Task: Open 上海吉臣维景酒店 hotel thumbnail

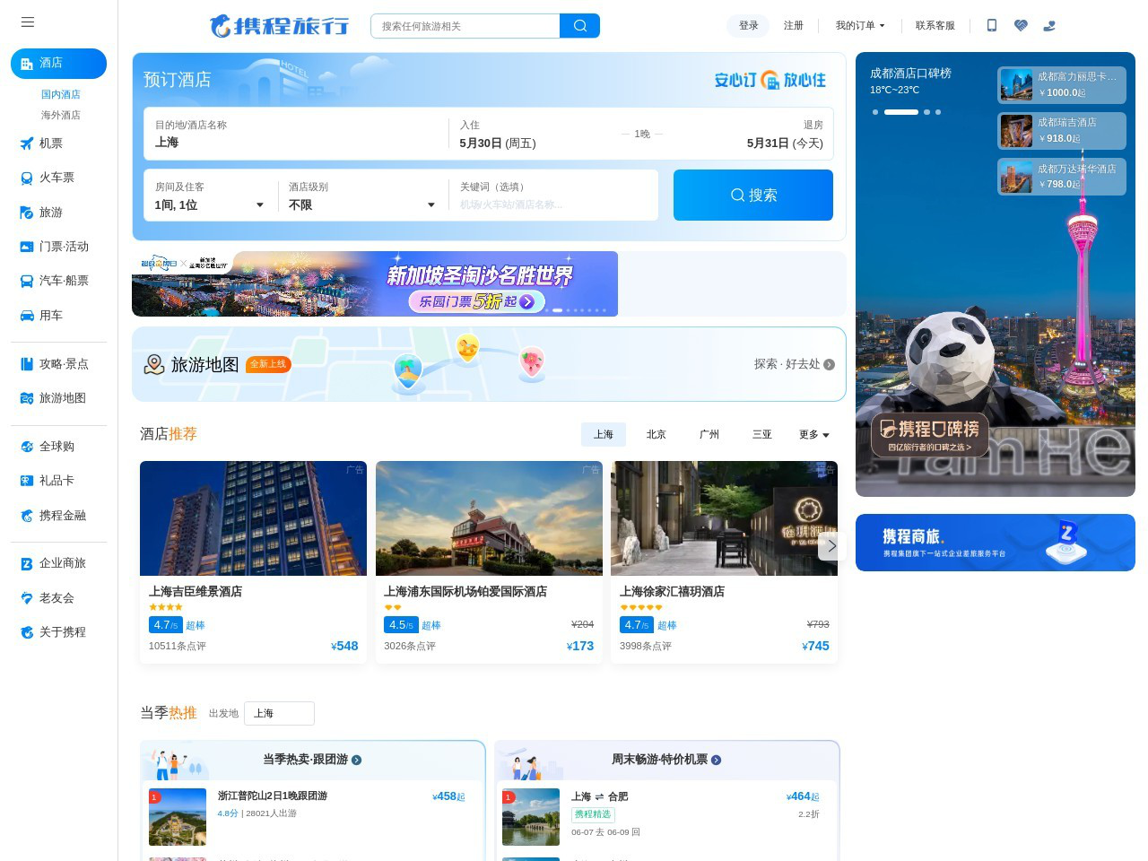Action: pos(253,518)
